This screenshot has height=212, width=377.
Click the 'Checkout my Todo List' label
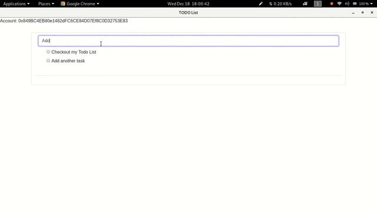(x=74, y=52)
